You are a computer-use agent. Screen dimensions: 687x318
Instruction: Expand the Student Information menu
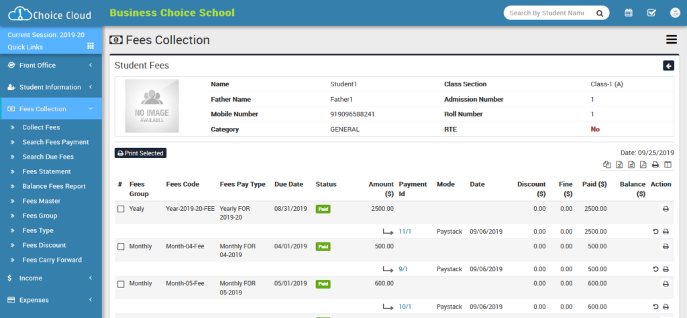[x=51, y=87]
